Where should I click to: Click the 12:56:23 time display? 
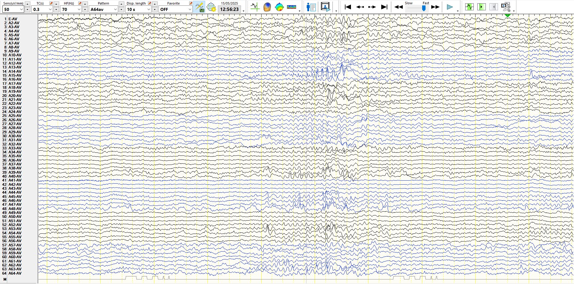[229, 9]
